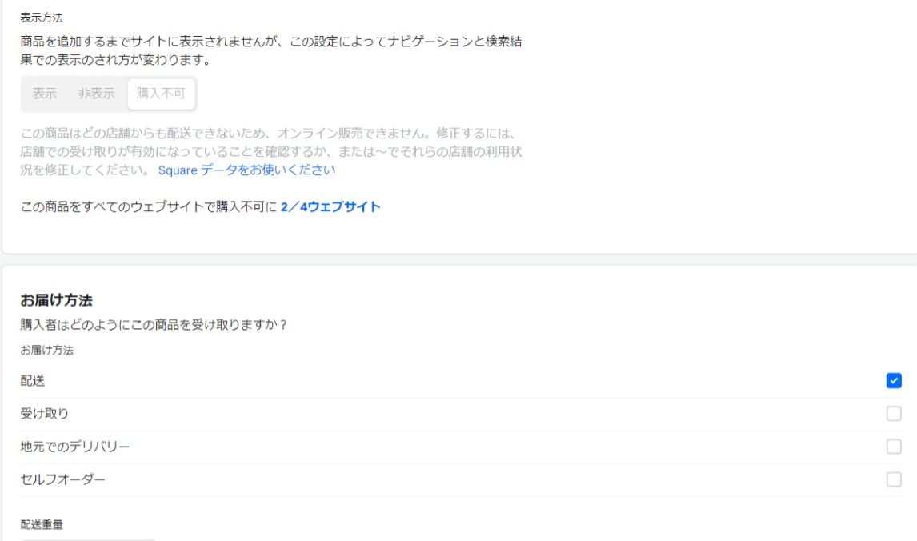Click the 地元でのデリバリー row label

[x=74, y=447]
